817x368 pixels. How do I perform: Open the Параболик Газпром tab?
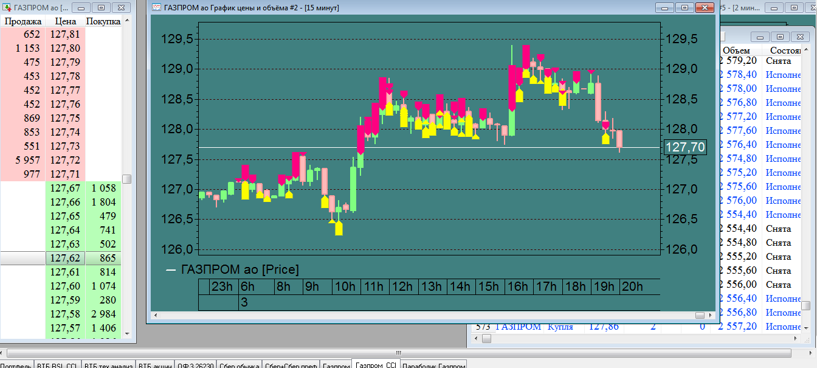click(x=433, y=365)
